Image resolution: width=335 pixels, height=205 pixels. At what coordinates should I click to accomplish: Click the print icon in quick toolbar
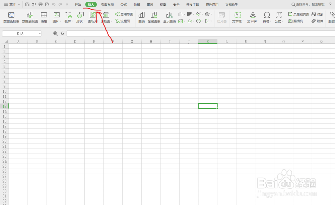(41, 4)
